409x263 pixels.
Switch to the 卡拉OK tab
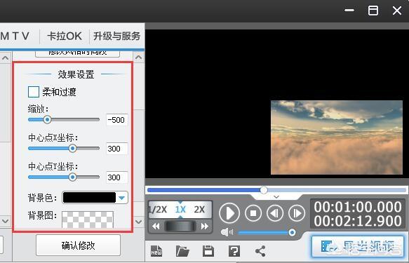click(65, 36)
